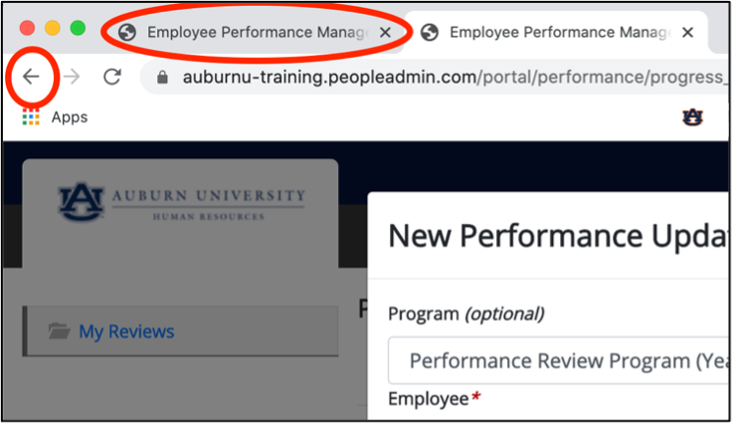The image size is (735, 425).
Task: Click the Apps bookmark label
Action: pyautogui.click(x=70, y=117)
